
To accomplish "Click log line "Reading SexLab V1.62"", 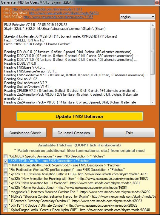I will click(22, 79).
